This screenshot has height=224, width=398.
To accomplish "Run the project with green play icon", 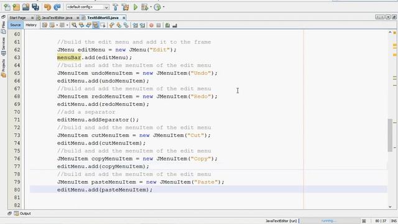I will click(136, 7).
